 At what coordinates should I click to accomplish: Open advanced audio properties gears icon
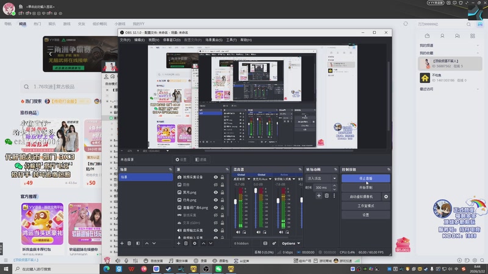(x=274, y=243)
